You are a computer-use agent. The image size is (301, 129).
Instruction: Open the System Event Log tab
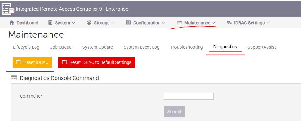[x=141, y=47]
